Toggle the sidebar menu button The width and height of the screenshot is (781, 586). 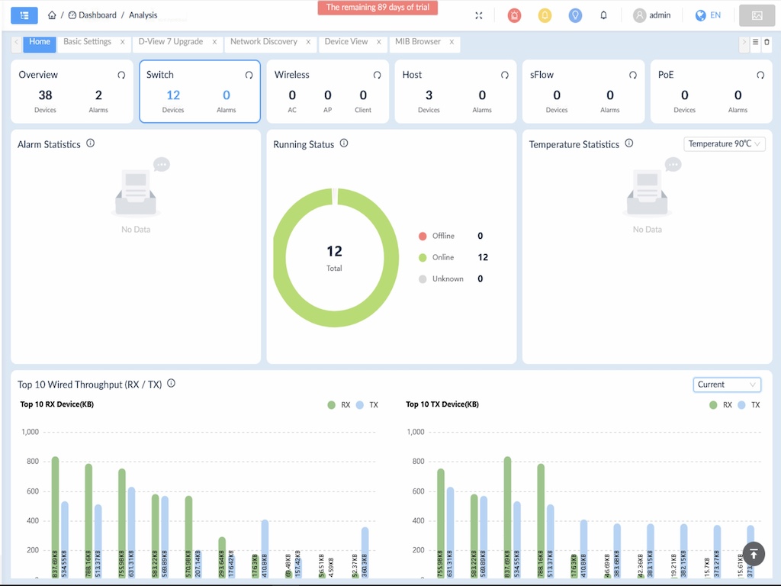[24, 15]
